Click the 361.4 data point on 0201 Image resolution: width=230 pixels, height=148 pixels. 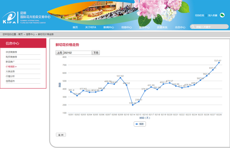coord(71,92)
